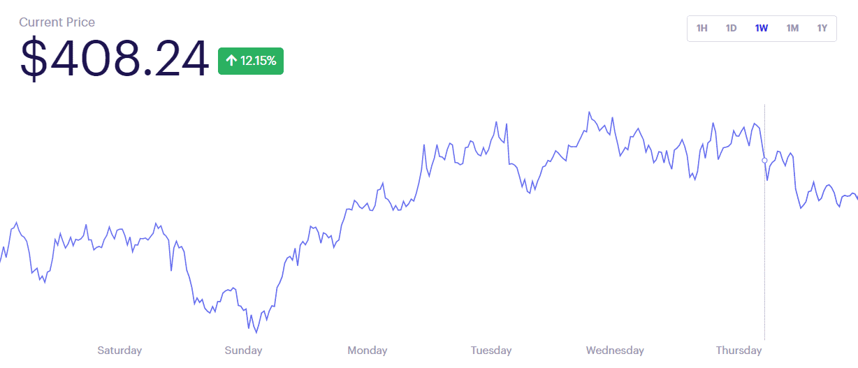Click the Monday axis label

click(368, 351)
